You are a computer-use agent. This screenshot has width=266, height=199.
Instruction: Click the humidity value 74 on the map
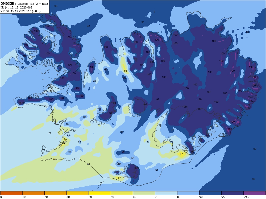(x=50, y=133)
